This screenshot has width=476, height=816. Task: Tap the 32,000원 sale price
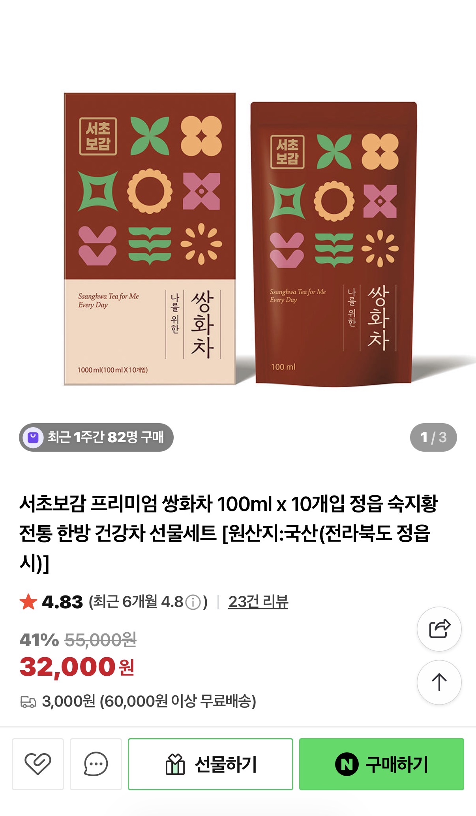[77, 667]
